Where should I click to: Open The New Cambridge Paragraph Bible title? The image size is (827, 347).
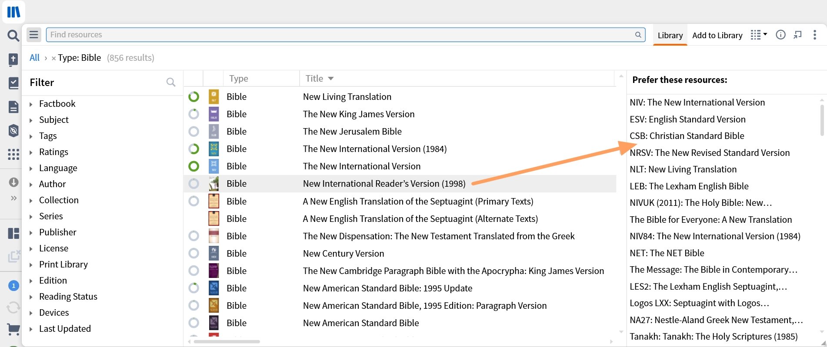pos(454,271)
